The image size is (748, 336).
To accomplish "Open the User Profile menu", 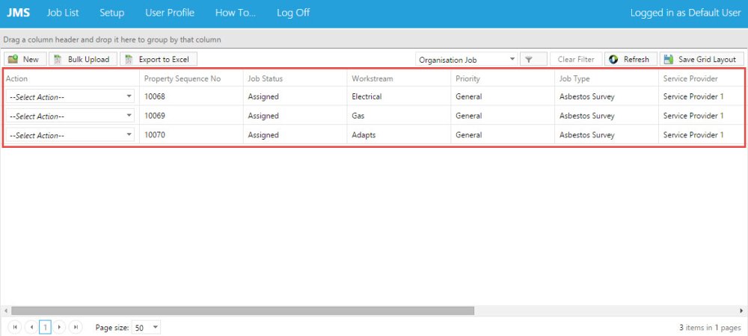I will pyautogui.click(x=170, y=13).
